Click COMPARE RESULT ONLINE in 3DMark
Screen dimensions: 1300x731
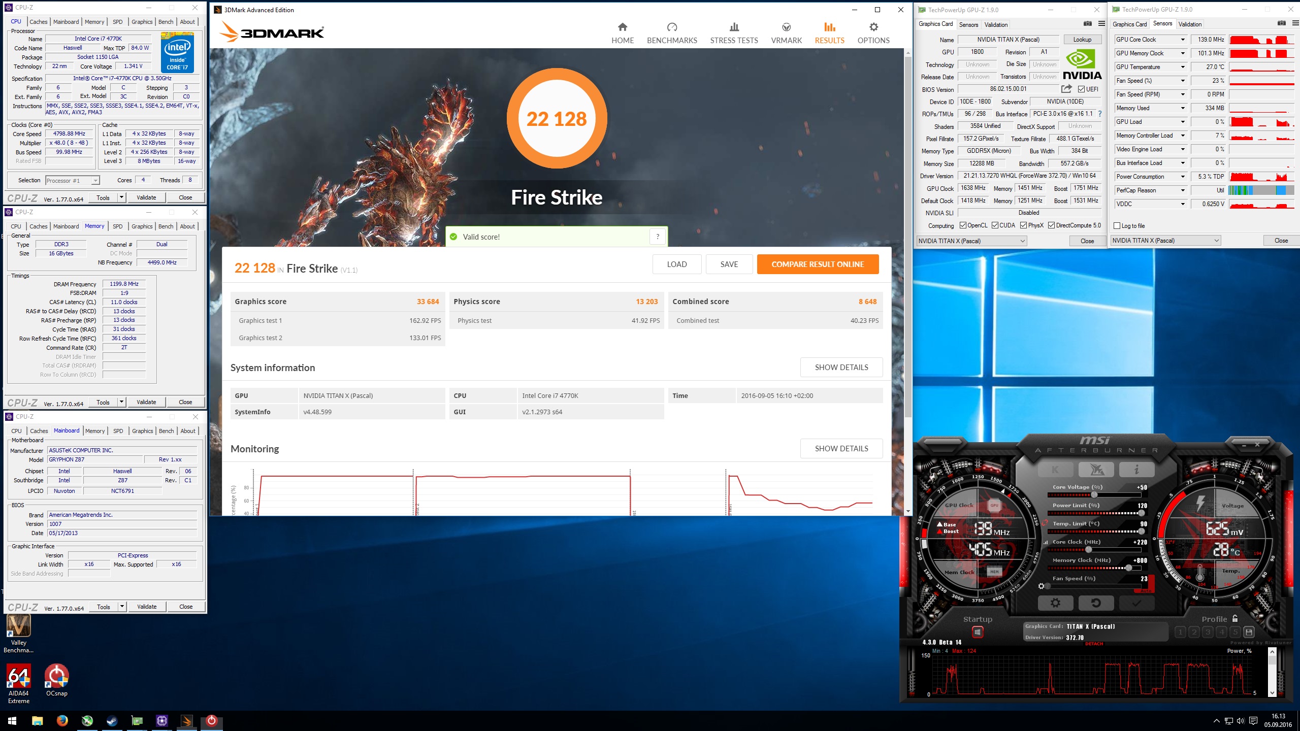pyautogui.click(x=818, y=264)
